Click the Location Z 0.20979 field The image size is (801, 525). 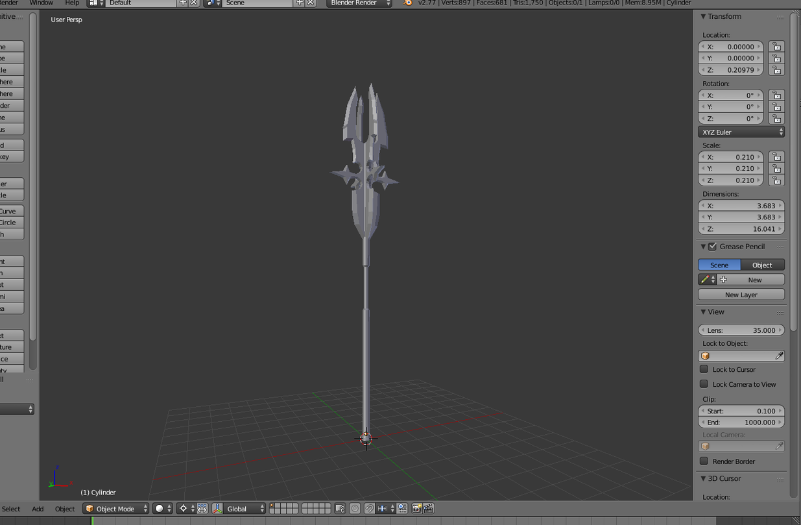(731, 70)
